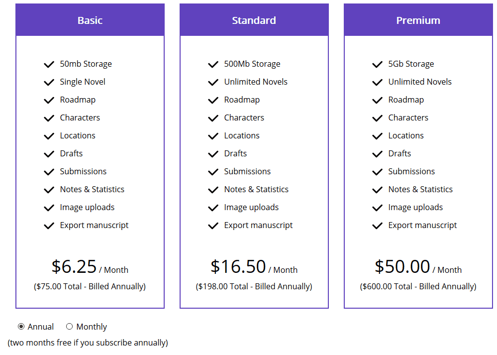This screenshot has height=355, width=497.
Task: Click the Standard plan header
Action: 254,20
